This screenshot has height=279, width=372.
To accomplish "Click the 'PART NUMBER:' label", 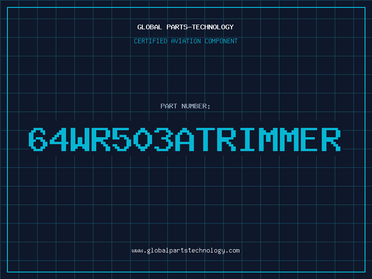I will tap(186, 106).
